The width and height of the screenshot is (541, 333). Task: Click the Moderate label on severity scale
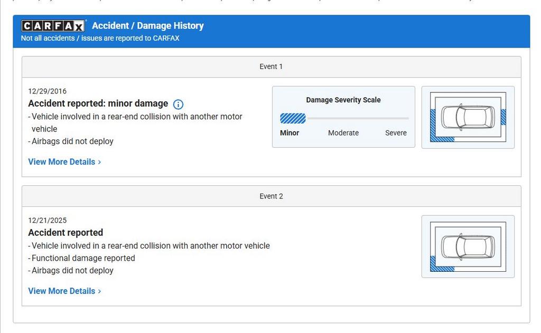[x=343, y=133]
